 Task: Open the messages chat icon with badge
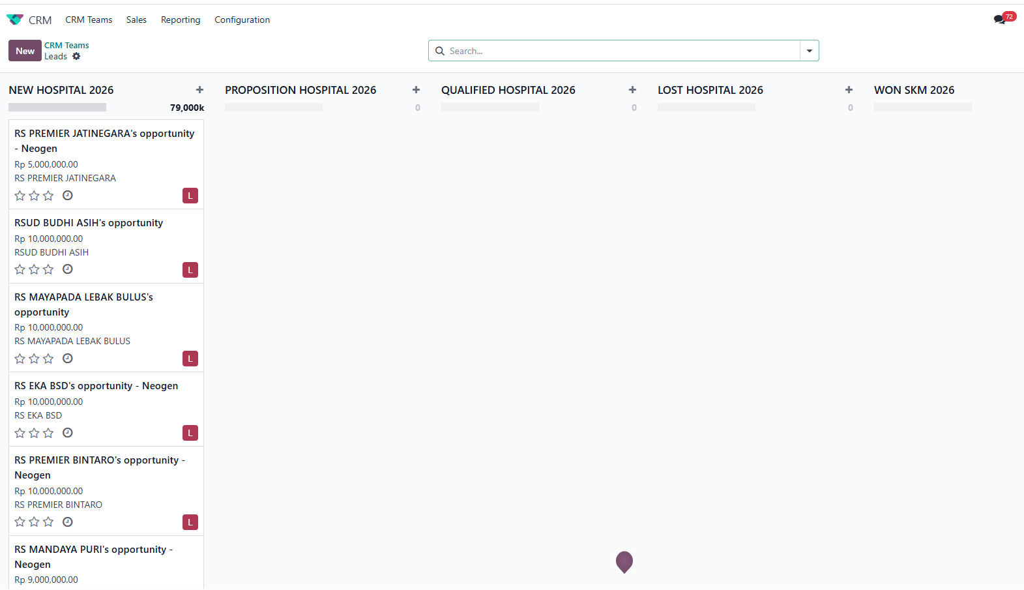pos(1000,20)
